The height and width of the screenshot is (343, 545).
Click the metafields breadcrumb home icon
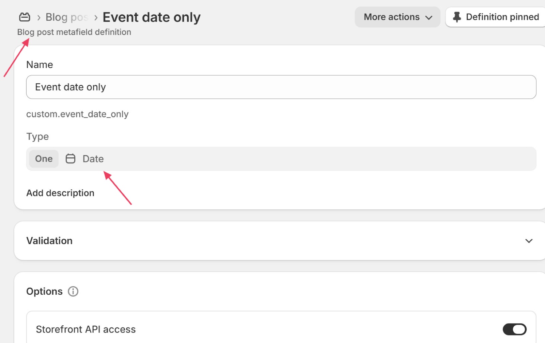point(25,17)
